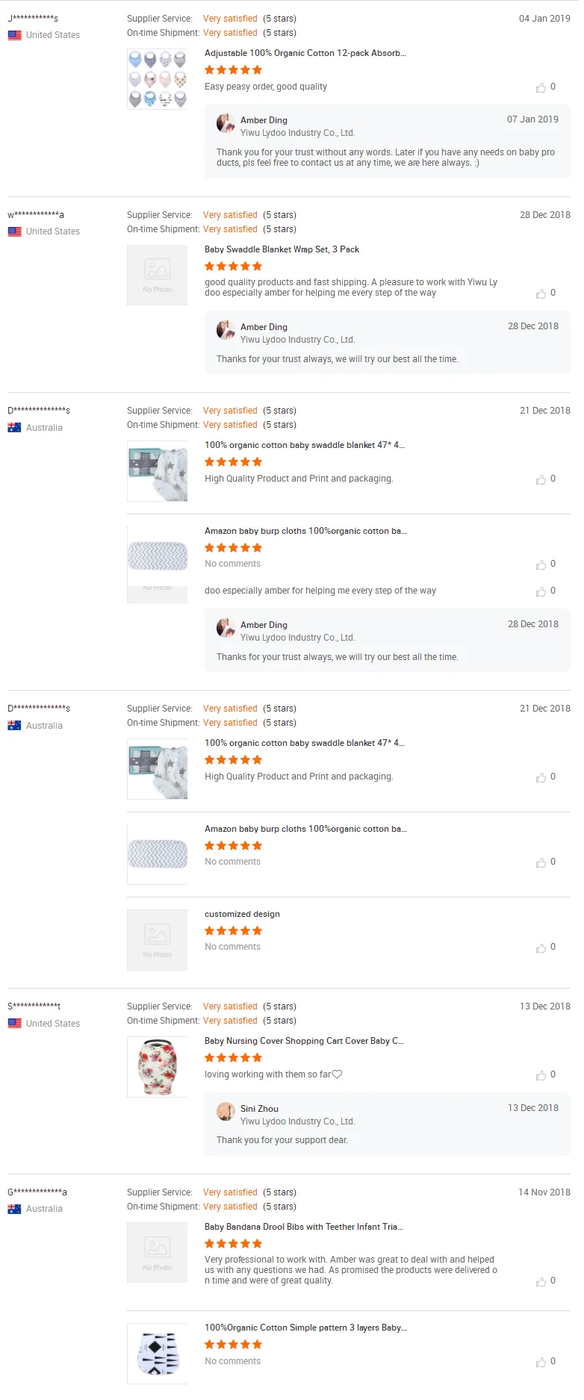Click thumbs-up on Baby Swaddle Blanket Wrap review

[x=541, y=293]
